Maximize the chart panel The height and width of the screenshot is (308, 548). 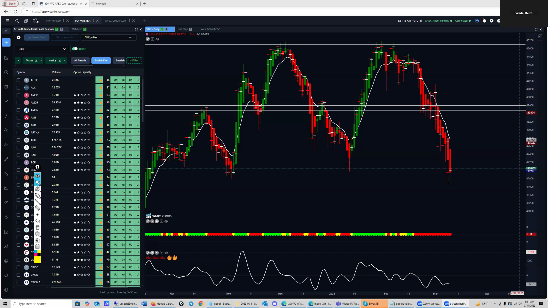point(536,29)
